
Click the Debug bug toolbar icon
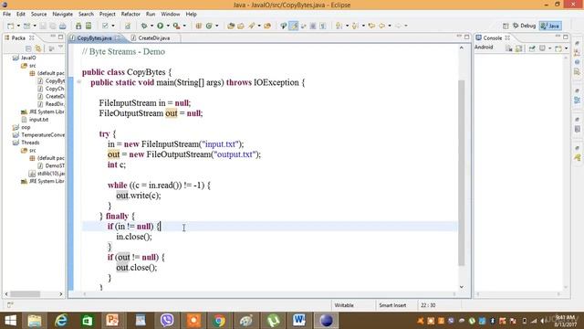click(144, 26)
